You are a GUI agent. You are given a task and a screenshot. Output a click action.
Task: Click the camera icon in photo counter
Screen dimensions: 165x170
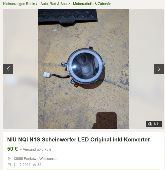tap(150, 124)
